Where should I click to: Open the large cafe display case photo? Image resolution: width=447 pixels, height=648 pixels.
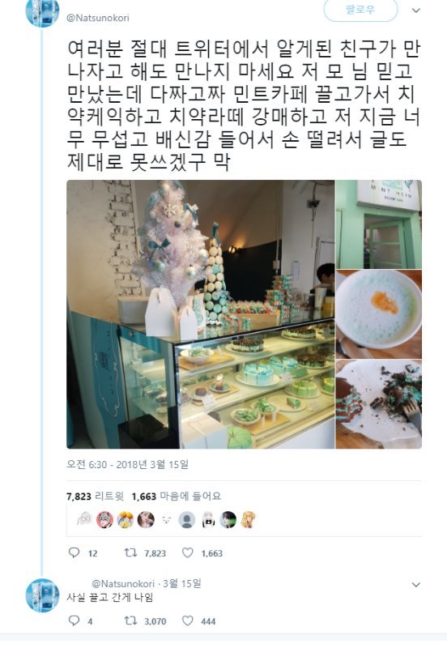pyautogui.click(x=200, y=314)
